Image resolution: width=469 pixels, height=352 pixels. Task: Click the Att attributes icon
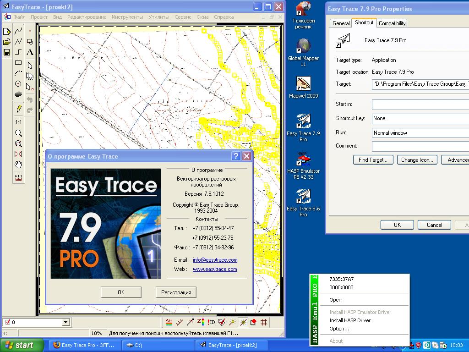169,322
